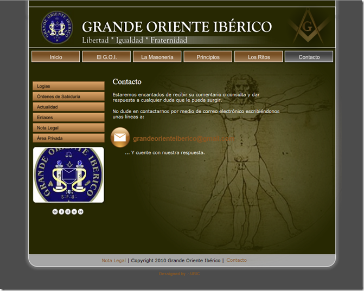Click the grandeorienteiberico@gmail.com email link
Screen dimensions: 364x291
pos(183,139)
